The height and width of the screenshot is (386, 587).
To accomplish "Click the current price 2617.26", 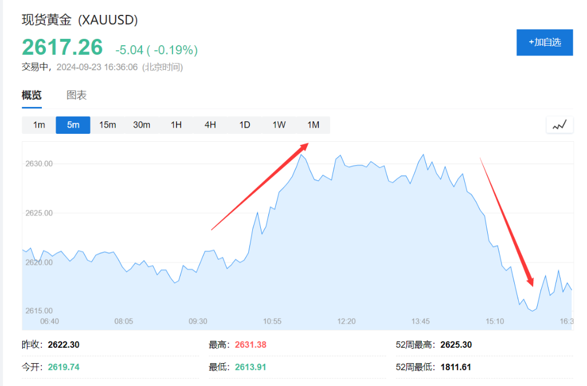I will 62,47.
